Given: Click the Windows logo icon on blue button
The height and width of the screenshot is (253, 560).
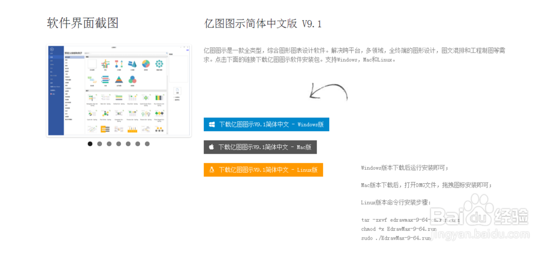Looking at the screenshot, I should 212,125.
